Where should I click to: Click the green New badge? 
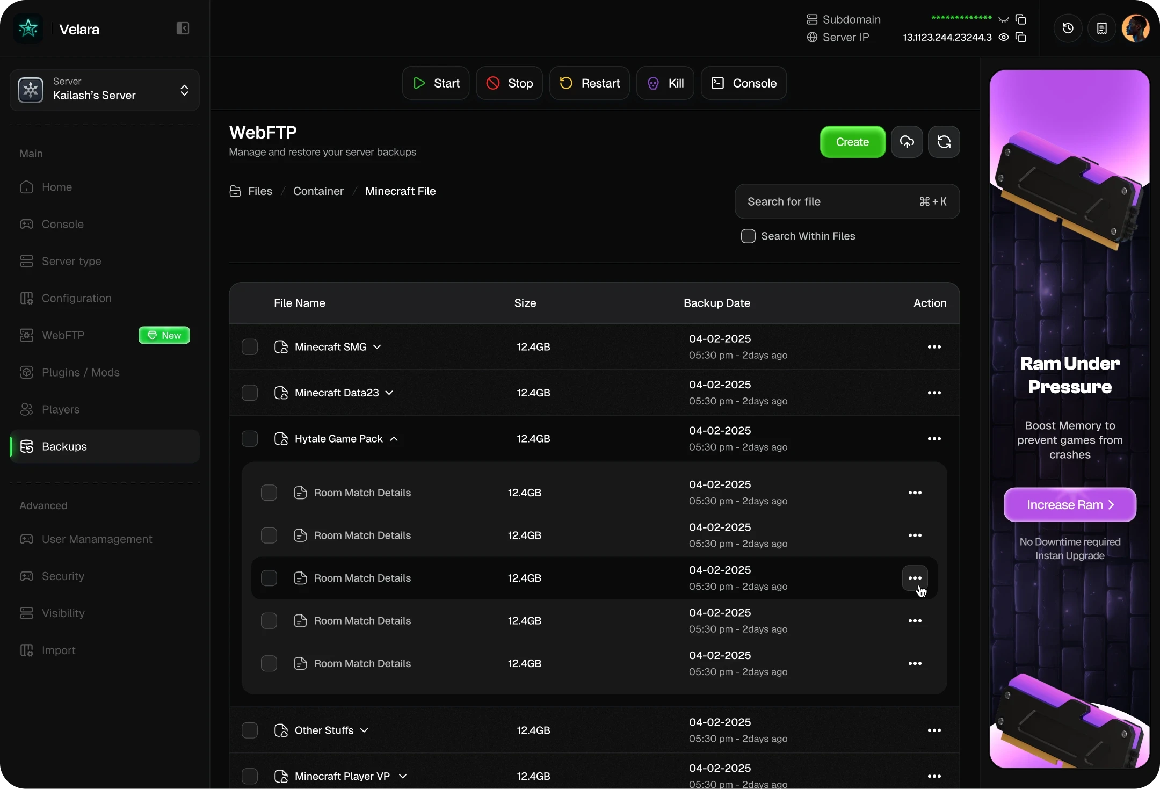(164, 335)
